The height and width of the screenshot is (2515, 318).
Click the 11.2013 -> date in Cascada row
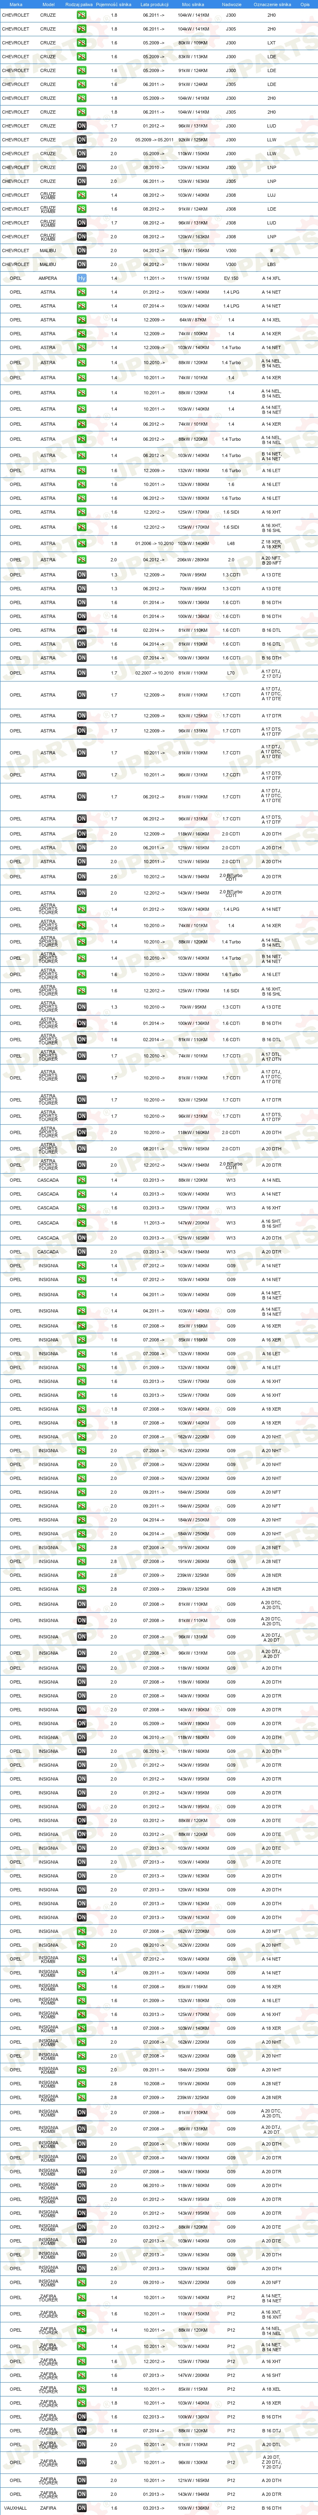[154, 1222]
